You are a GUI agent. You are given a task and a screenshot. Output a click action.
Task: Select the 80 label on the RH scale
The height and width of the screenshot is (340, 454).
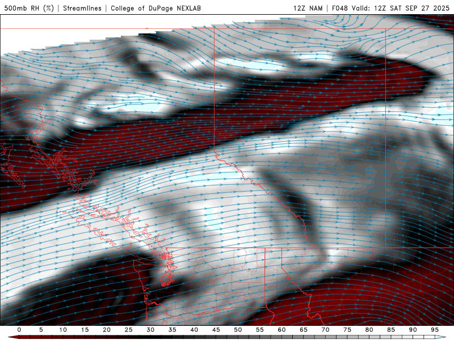369,330
